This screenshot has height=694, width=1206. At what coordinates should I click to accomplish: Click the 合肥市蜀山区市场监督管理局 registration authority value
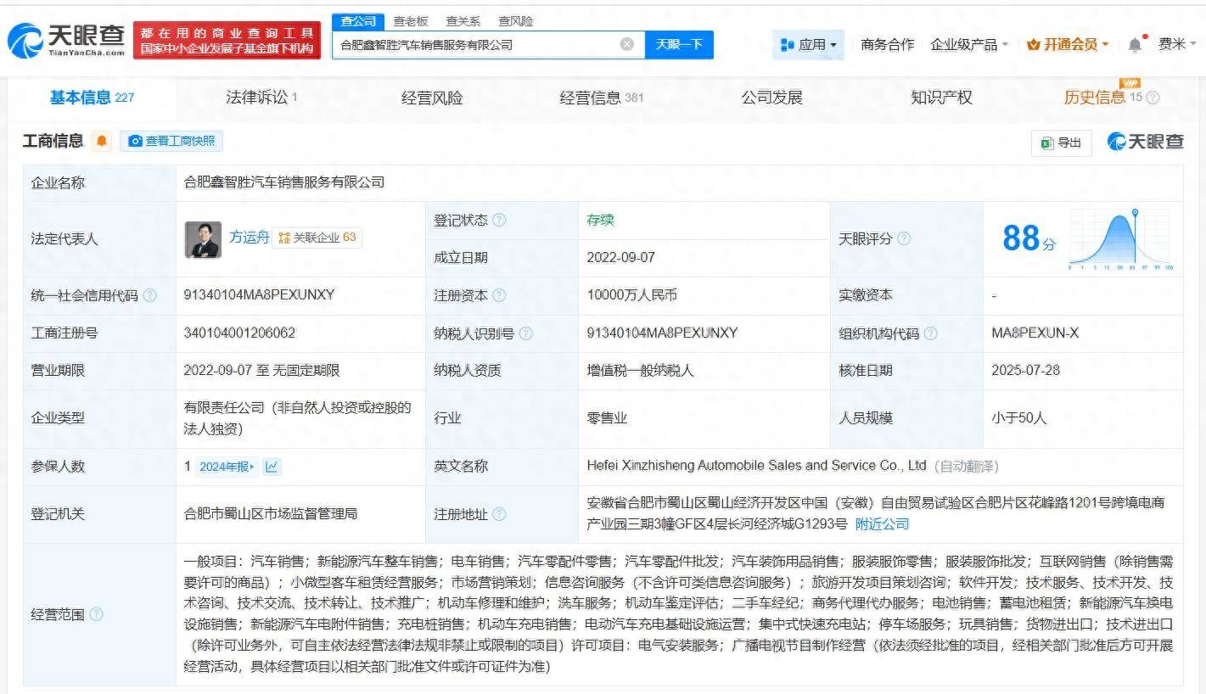(x=270, y=514)
